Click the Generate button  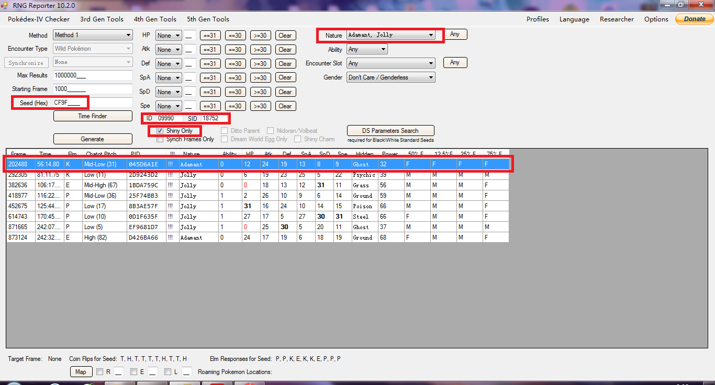[x=93, y=139]
